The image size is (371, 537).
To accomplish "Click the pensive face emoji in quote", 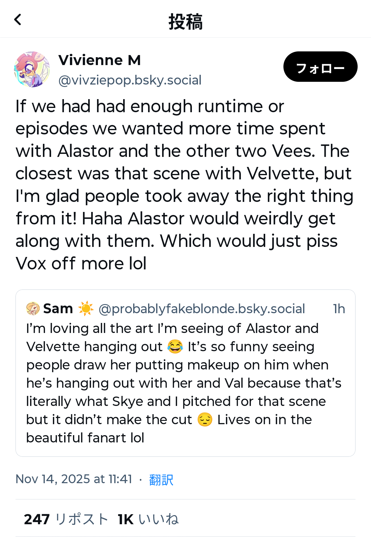I will (x=205, y=420).
